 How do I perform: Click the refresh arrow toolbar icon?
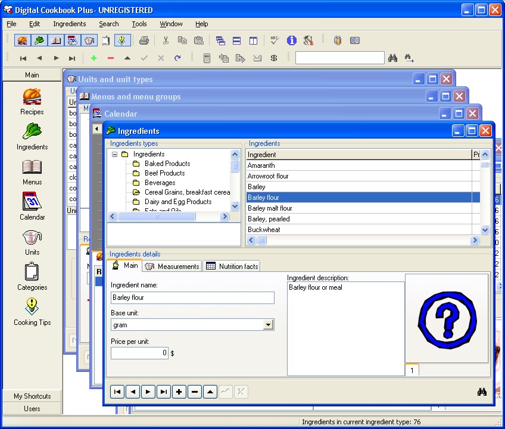(177, 58)
